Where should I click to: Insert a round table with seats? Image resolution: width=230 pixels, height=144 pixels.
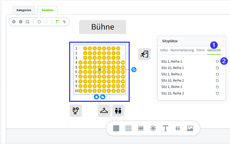coord(153,128)
